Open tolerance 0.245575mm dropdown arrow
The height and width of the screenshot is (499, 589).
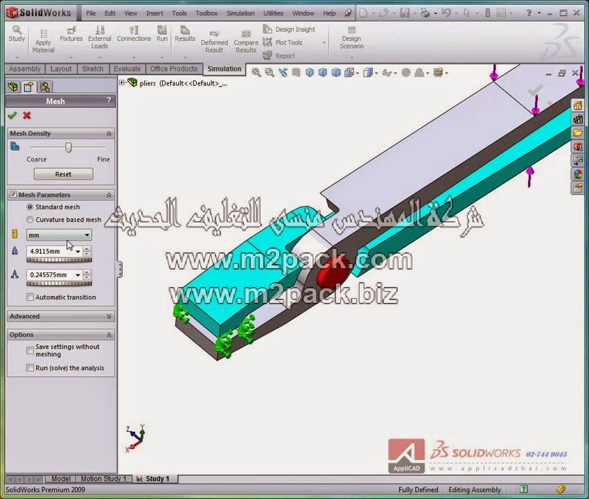[78, 275]
